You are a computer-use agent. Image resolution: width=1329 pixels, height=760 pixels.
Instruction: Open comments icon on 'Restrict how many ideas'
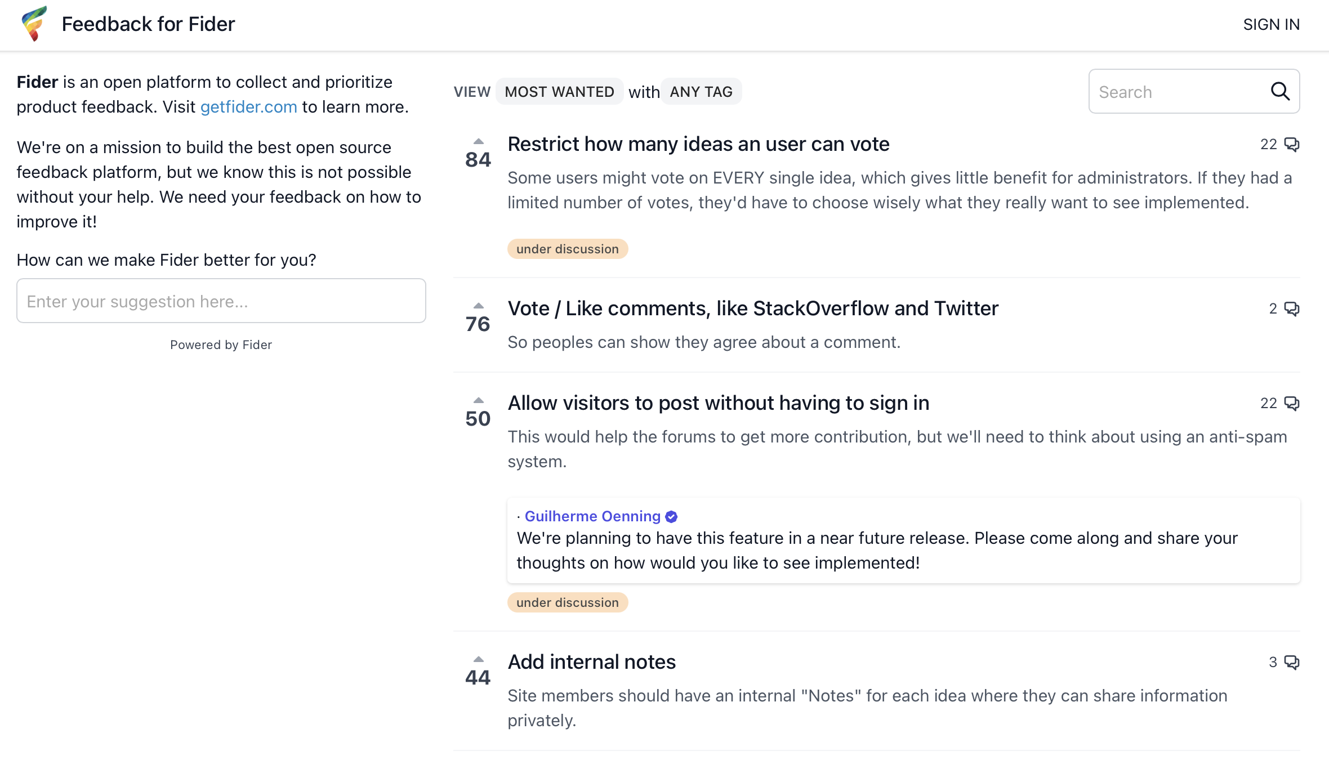[x=1292, y=145]
